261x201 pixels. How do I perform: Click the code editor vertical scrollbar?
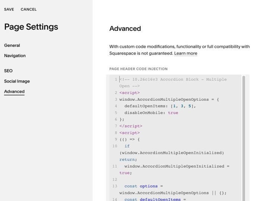point(244,137)
